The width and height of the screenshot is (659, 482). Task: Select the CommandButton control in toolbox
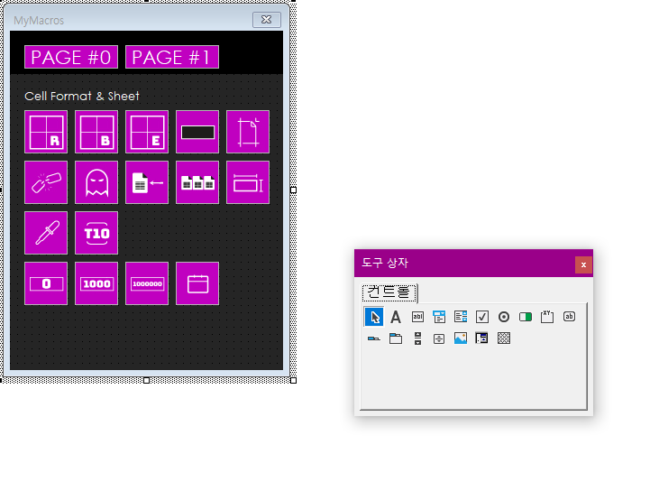(569, 317)
